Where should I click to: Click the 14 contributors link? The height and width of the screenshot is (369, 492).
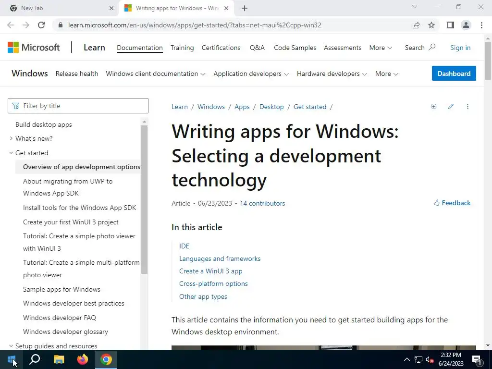pos(262,203)
